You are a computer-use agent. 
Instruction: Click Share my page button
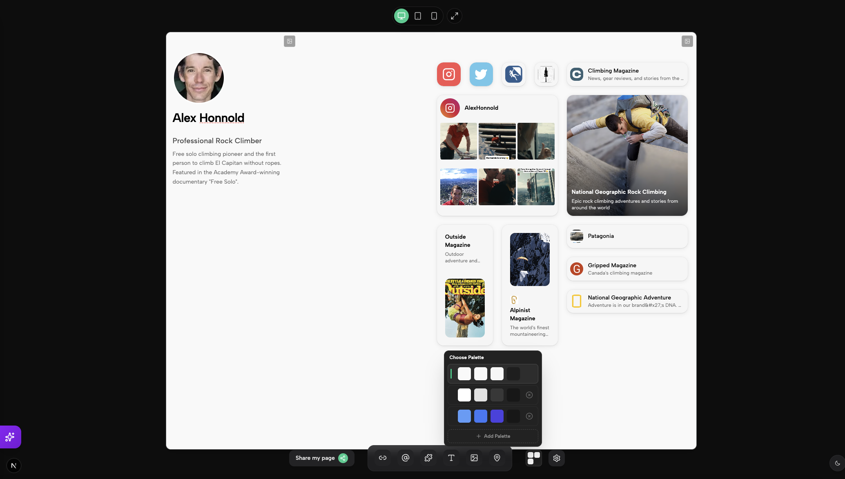point(321,458)
